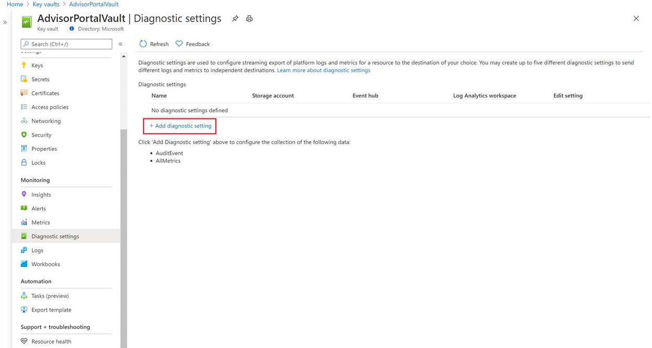
Task: Click the Security shield icon
Action: click(24, 135)
